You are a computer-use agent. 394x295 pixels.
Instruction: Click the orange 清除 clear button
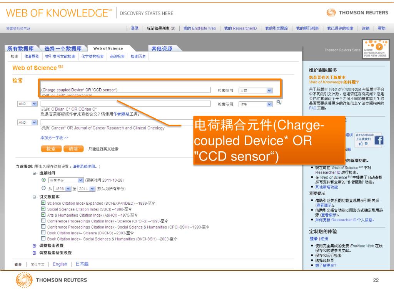[x=73, y=149]
